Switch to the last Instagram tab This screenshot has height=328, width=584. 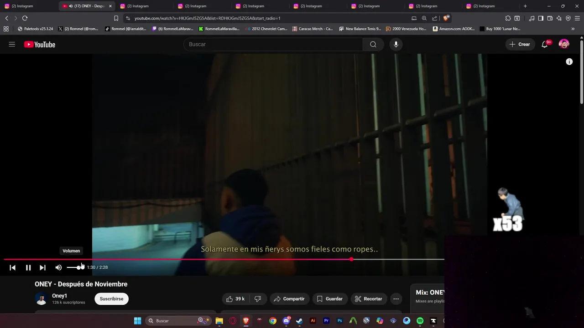click(491, 6)
